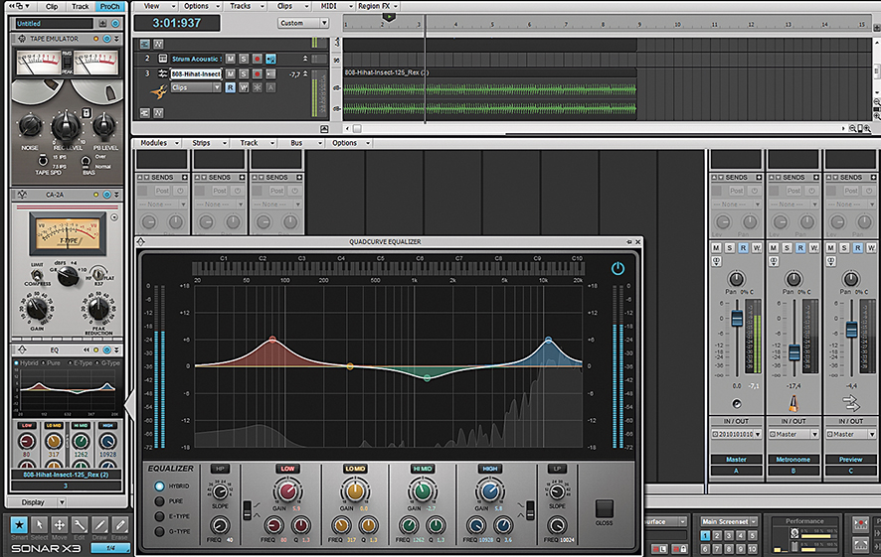Click the audio track icon of track 3
The height and width of the screenshot is (557, 881).
pos(163,74)
